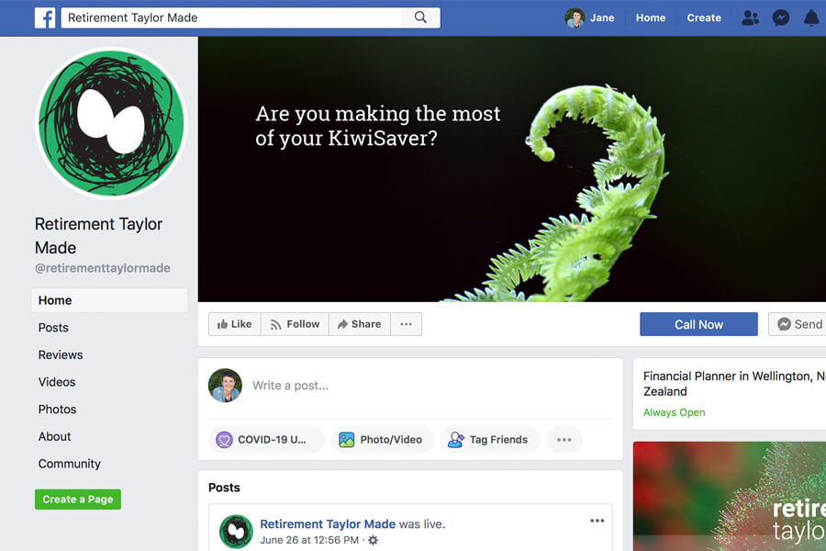
Task: Share the page
Action: (x=360, y=324)
